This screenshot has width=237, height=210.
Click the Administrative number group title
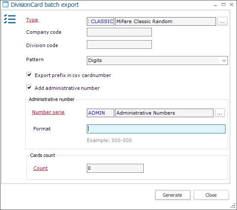tap(51, 99)
